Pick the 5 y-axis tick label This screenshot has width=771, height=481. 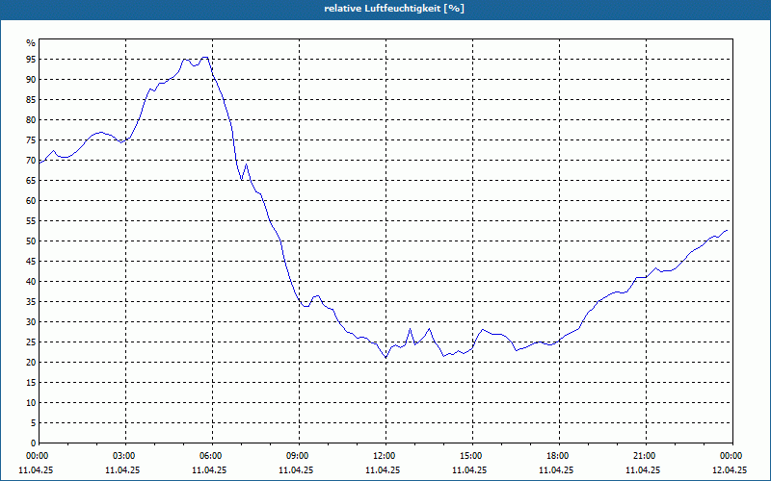34,423
